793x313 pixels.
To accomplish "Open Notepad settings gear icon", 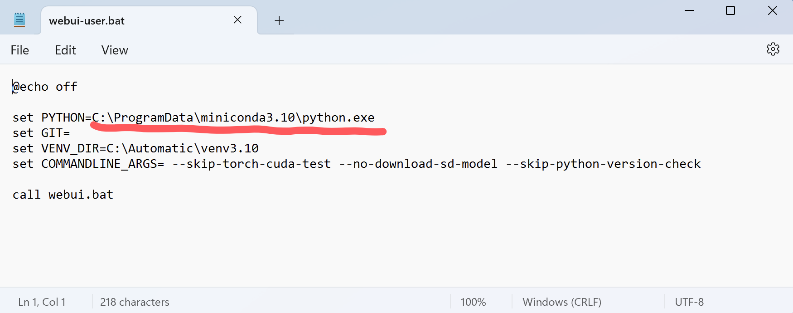I will [773, 49].
